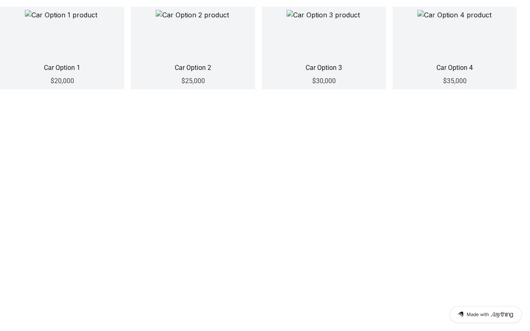This screenshot has width=530, height=331.
Task: Click the stylized Anything wordmark in the badge
Action: 502,314
